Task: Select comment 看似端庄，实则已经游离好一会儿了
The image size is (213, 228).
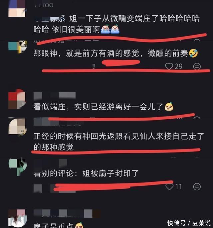Action: click(x=104, y=107)
